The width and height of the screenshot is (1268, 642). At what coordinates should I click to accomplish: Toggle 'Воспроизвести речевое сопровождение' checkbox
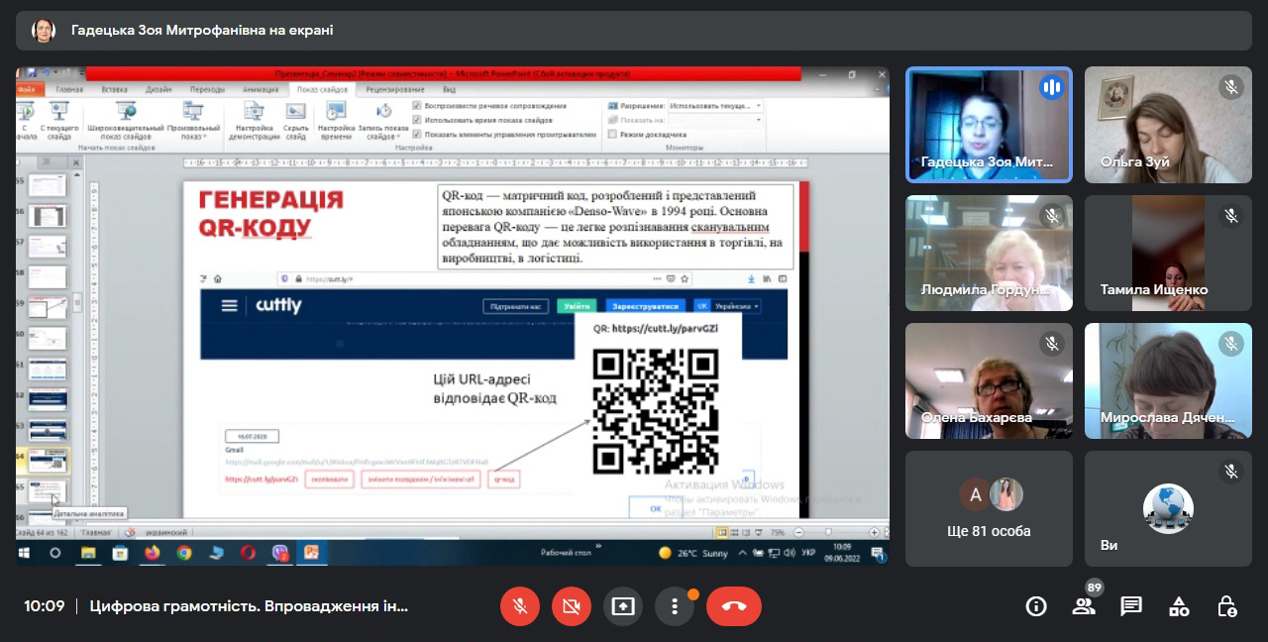[x=417, y=105]
